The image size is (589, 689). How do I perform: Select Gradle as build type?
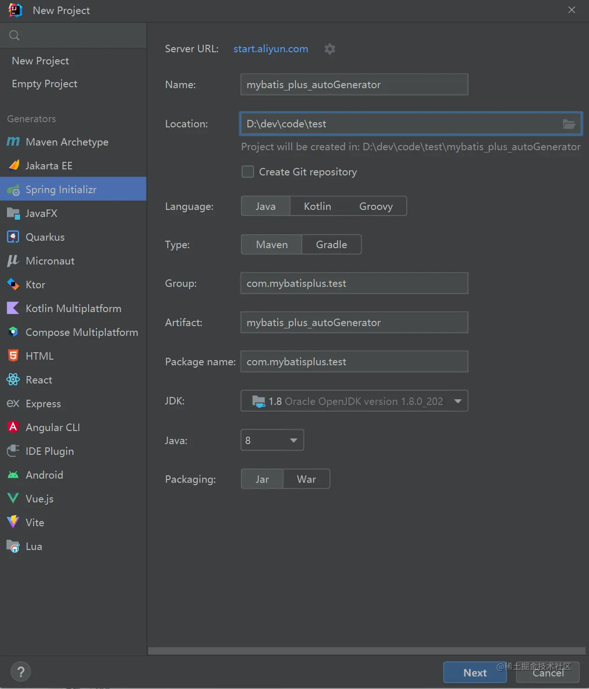point(331,245)
